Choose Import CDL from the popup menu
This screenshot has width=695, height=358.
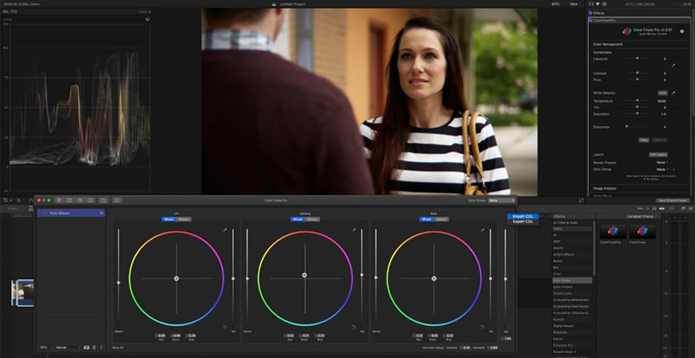[x=523, y=216]
